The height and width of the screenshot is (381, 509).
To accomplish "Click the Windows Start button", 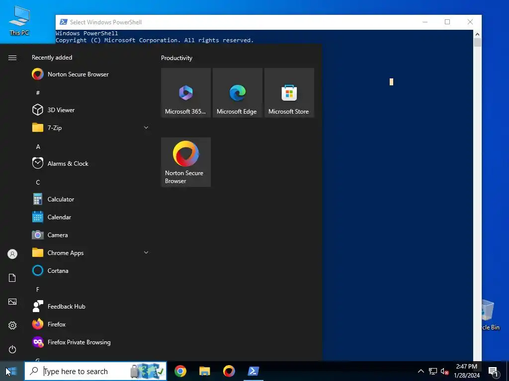I will pyautogui.click(x=12, y=371).
